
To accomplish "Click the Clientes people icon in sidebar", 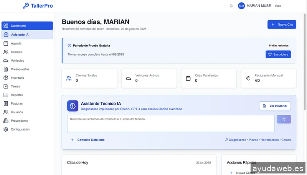I will tap(6, 52).
